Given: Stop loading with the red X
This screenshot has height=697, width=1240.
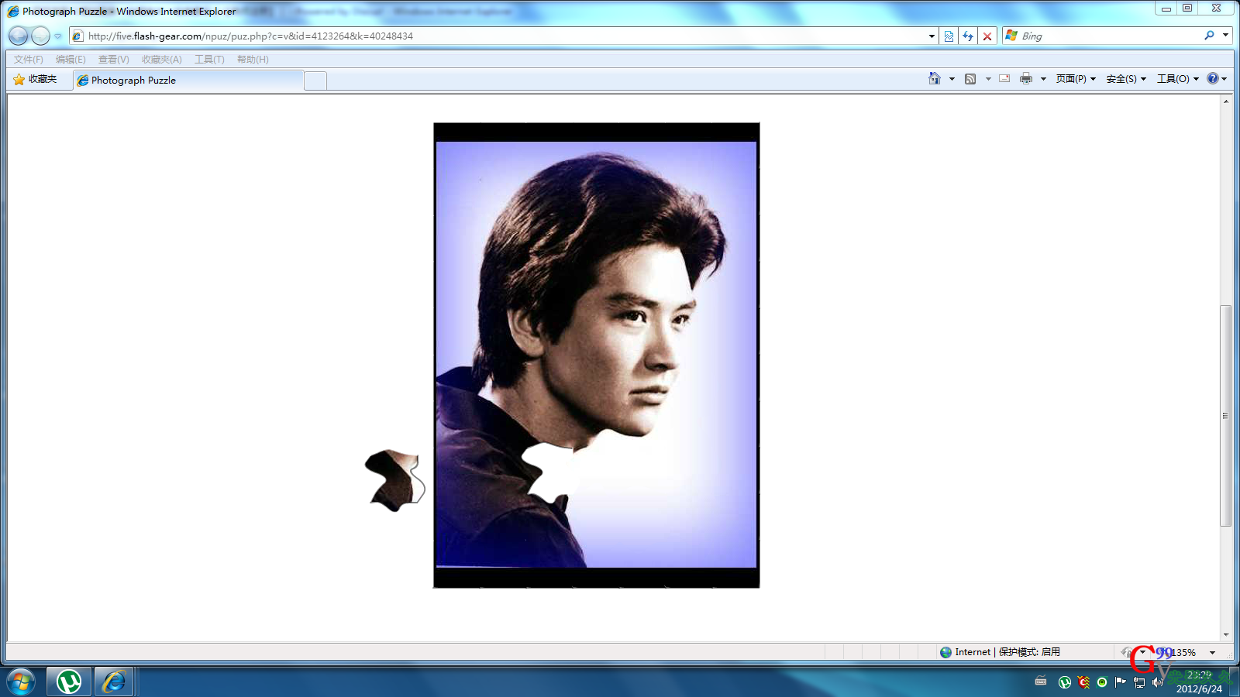Looking at the screenshot, I should (x=987, y=36).
